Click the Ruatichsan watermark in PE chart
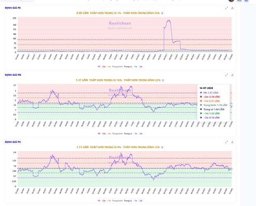The width and height of the screenshot is (256, 206). (120, 23)
